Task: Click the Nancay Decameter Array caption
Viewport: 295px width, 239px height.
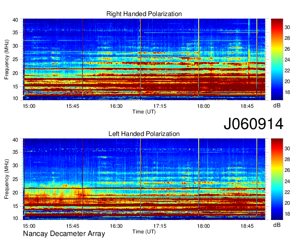Action: [x=64, y=233]
